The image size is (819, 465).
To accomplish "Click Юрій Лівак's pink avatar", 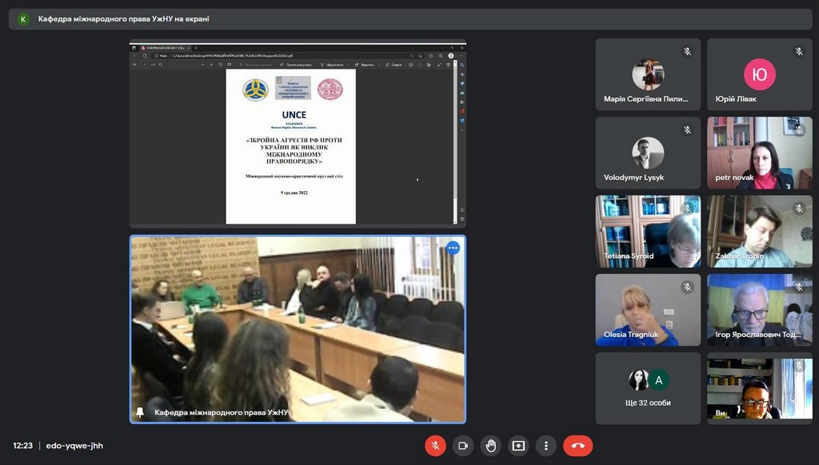I will tap(759, 75).
